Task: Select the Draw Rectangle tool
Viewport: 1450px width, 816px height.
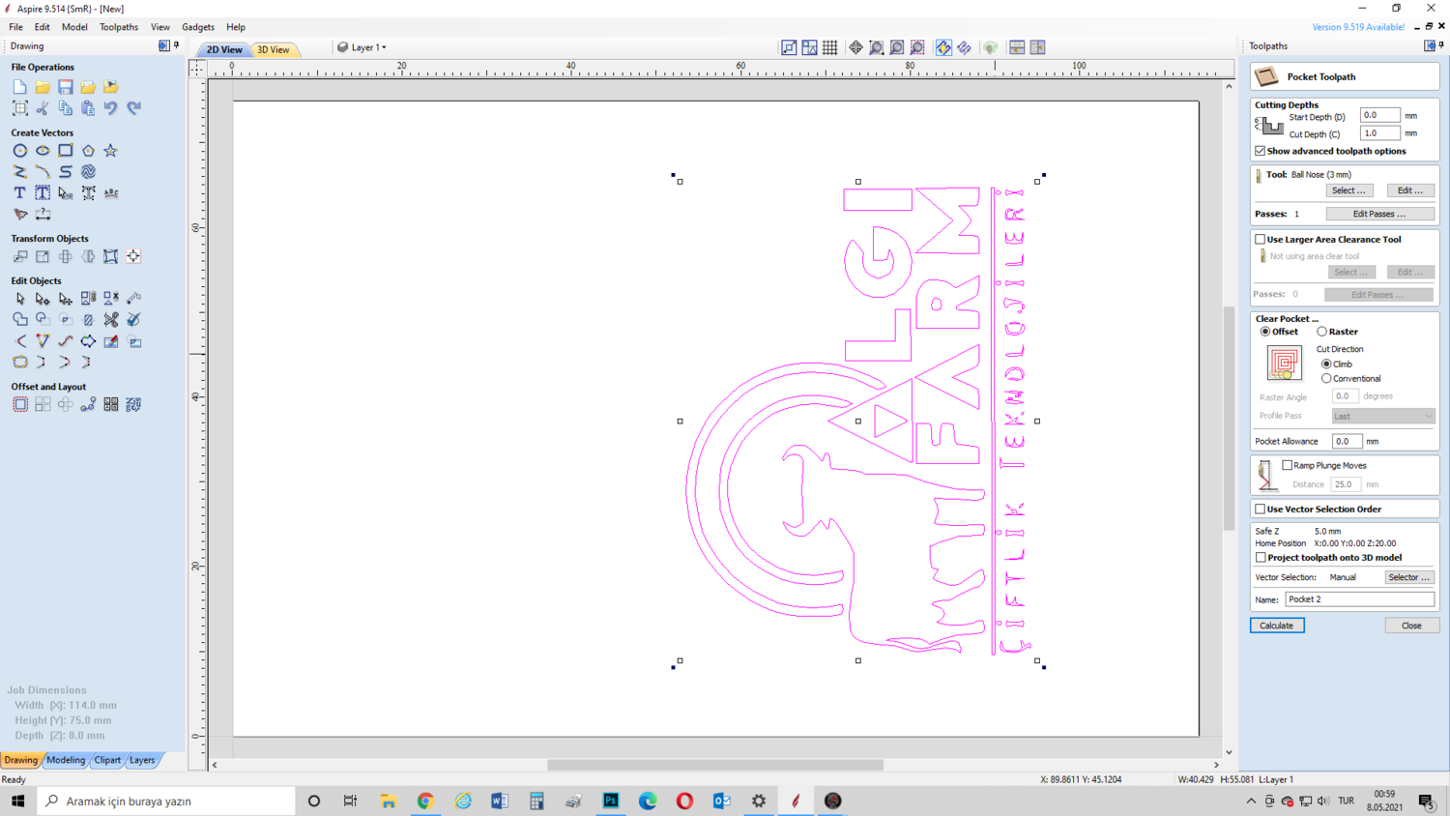Action: pyautogui.click(x=66, y=151)
